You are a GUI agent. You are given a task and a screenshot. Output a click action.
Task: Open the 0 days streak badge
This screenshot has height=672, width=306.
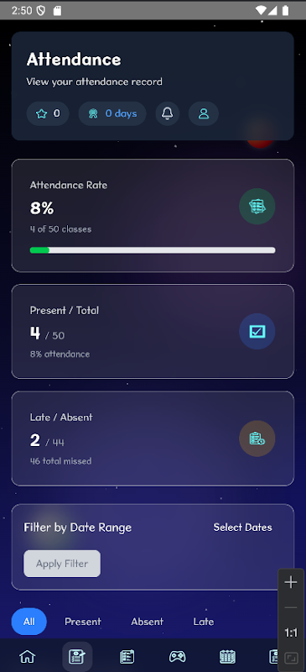click(x=112, y=113)
